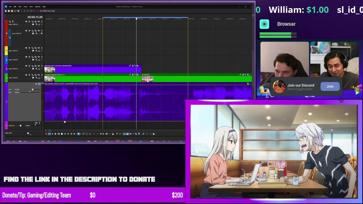This screenshot has height=204, width=363.
Task: Click the Lock event padlock icon
Action: click(x=113, y=134)
